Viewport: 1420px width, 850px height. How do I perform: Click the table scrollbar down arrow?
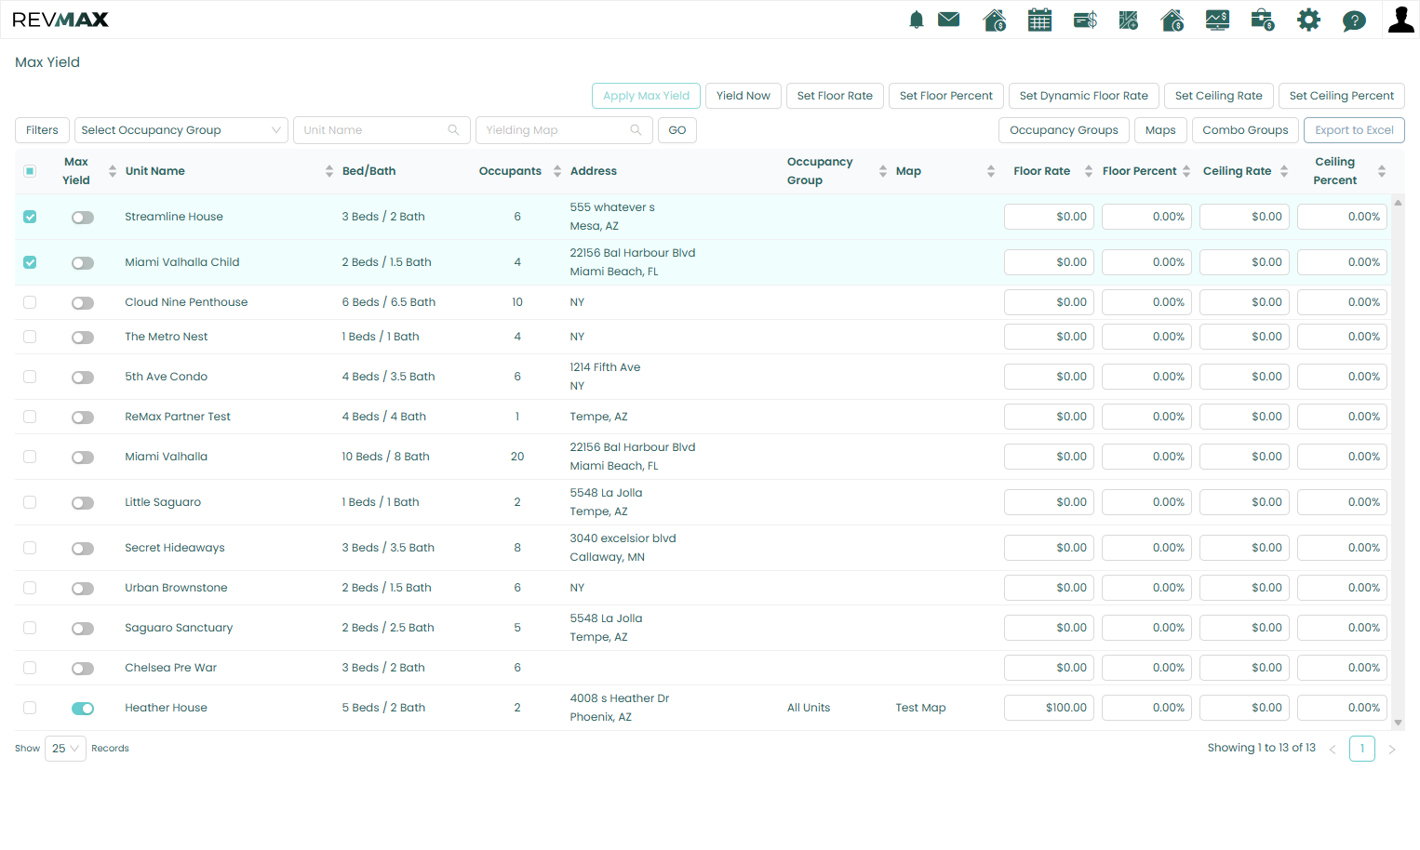point(1398,723)
